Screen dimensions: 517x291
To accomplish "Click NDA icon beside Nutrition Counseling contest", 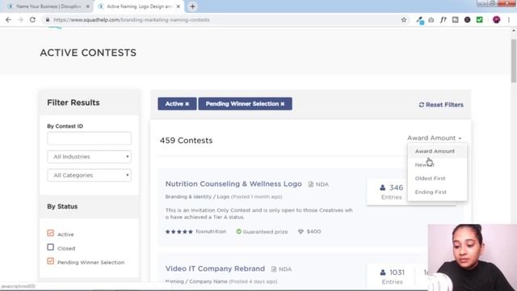I will coord(310,184).
